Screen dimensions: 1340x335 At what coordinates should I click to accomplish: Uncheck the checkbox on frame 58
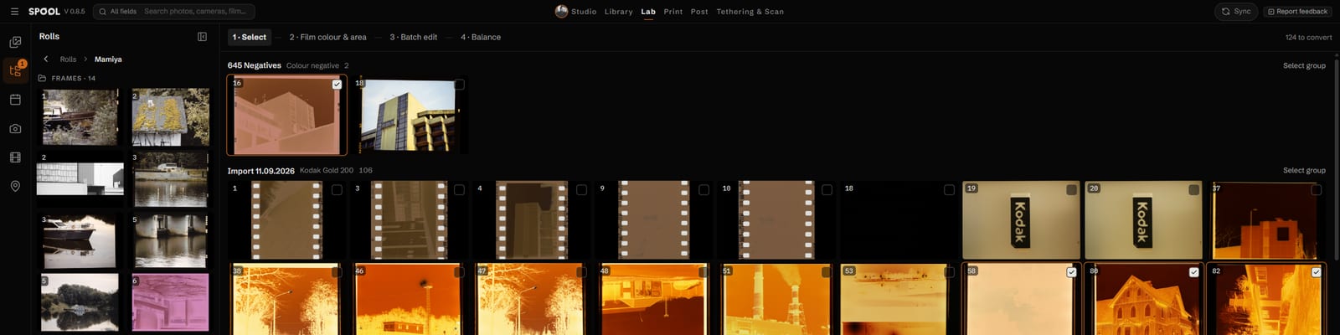coord(1071,272)
